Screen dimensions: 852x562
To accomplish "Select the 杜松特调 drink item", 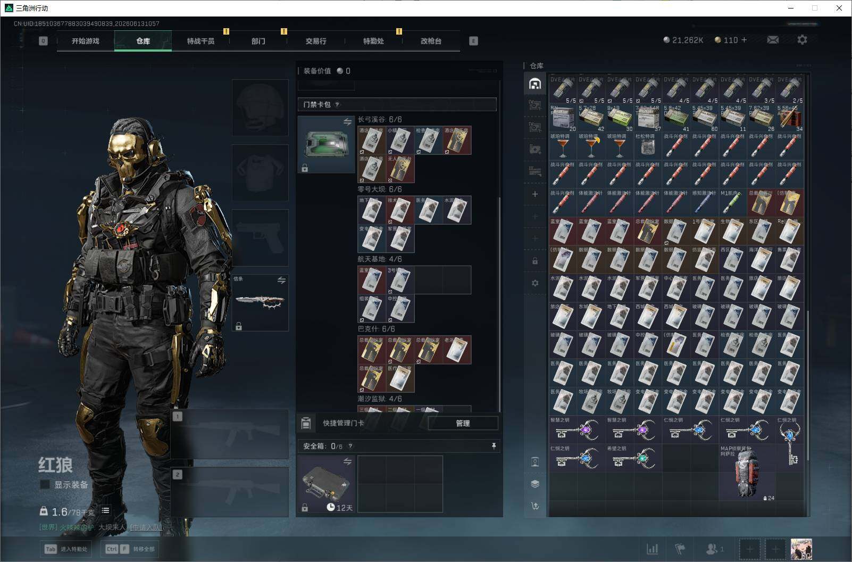I will click(648, 145).
